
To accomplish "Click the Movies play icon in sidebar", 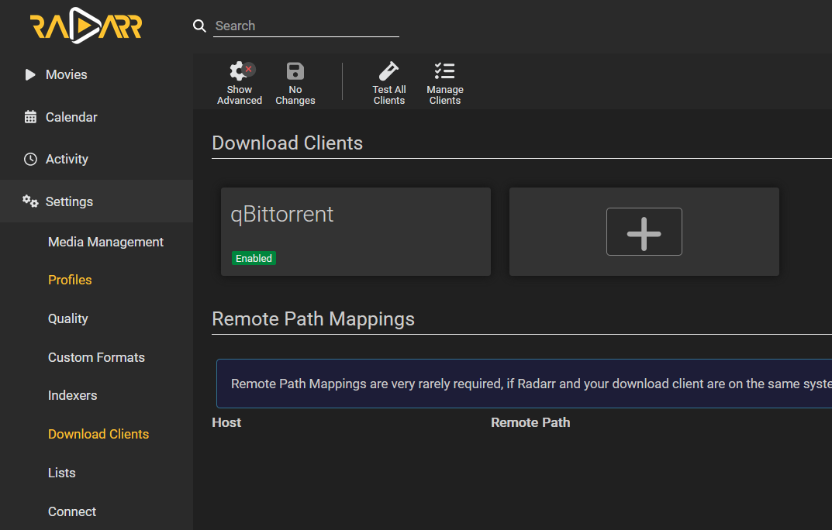I will pos(30,75).
